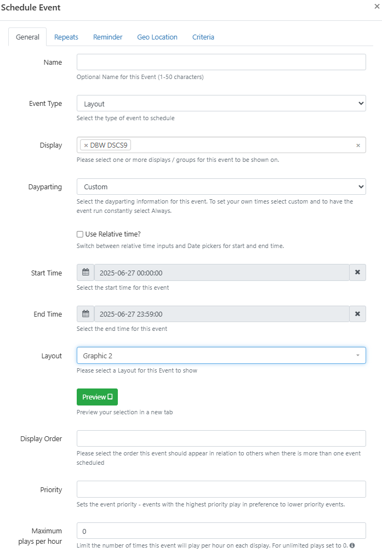This screenshot has width=382, height=552.
Task: Clear the Start Time with its X icon
Action: pyautogui.click(x=357, y=273)
